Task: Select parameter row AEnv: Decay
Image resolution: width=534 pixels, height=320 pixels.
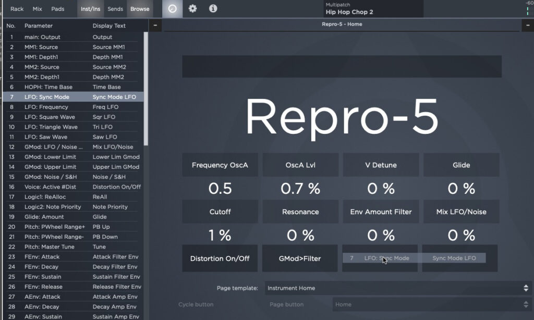Action: point(73,307)
